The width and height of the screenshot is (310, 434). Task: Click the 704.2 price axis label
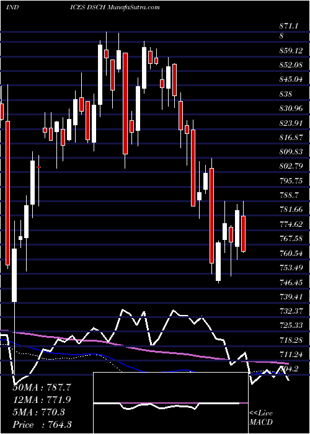pos(289,368)
